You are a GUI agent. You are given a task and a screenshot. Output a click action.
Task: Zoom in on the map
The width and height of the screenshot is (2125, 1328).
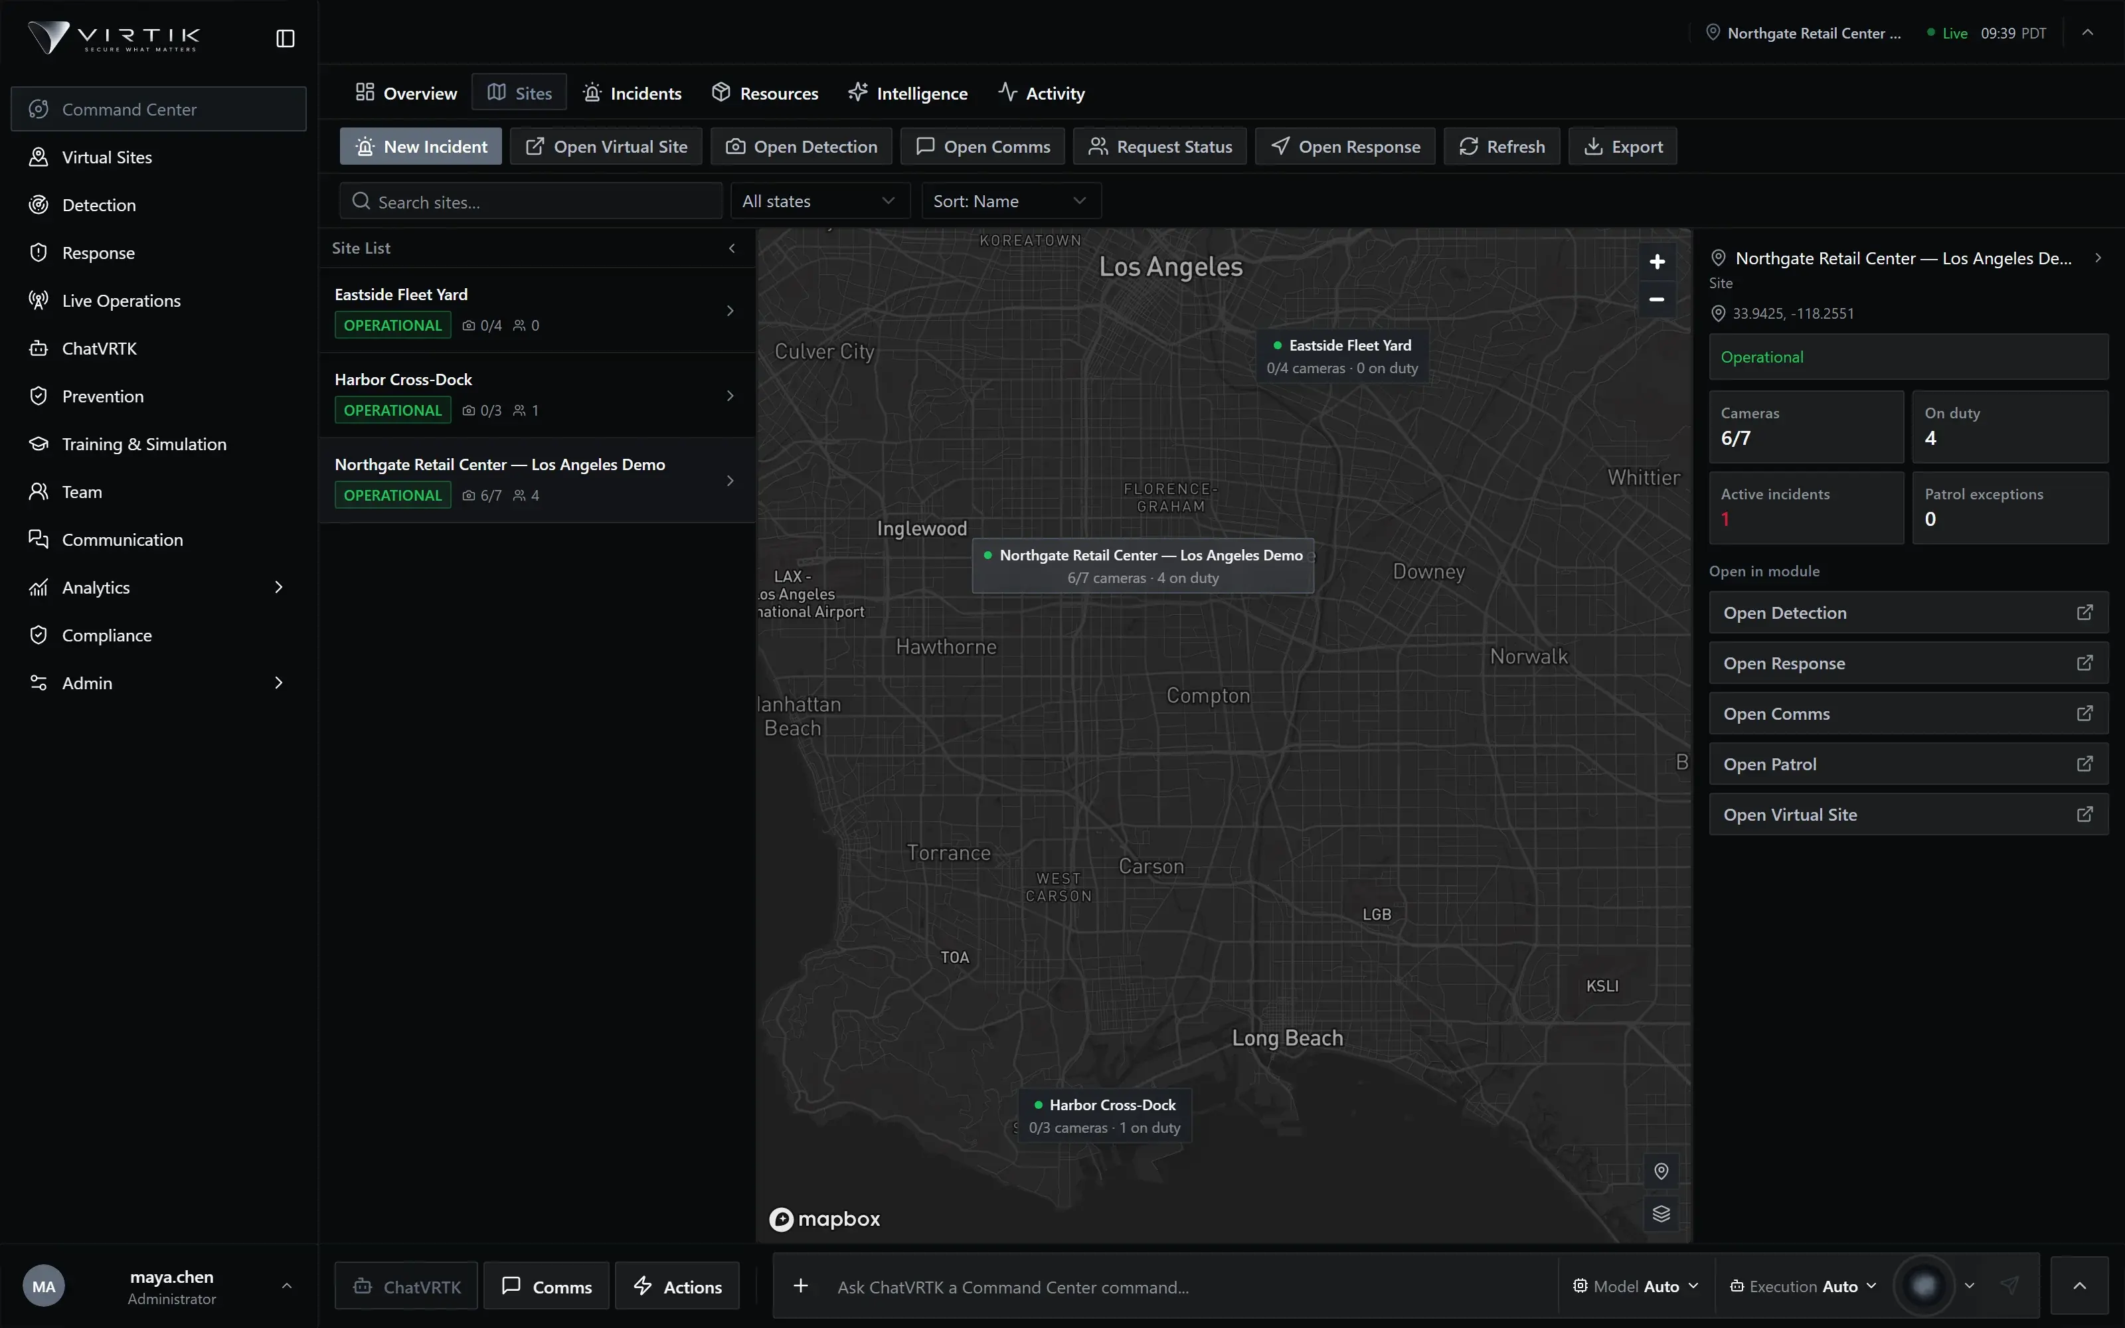[1657, 262]
